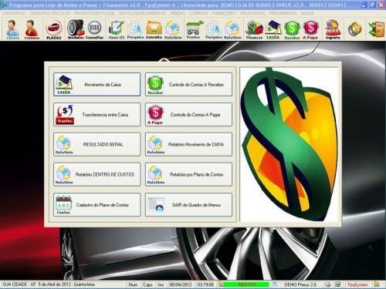Viewport: 386px width, 289px height.
Task: Open the Suporte toolbar icon
Action: tap(333, 29)
